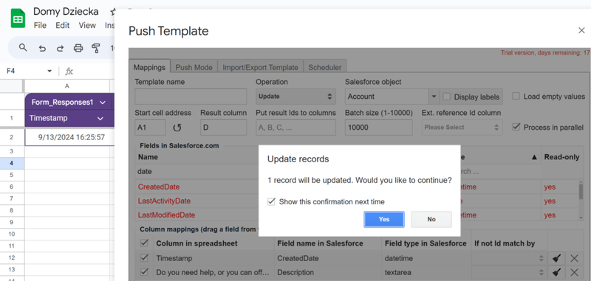Click the Salesforce object Account text field
This screenshot has width=591, height=281.
[x=387, y=97]
